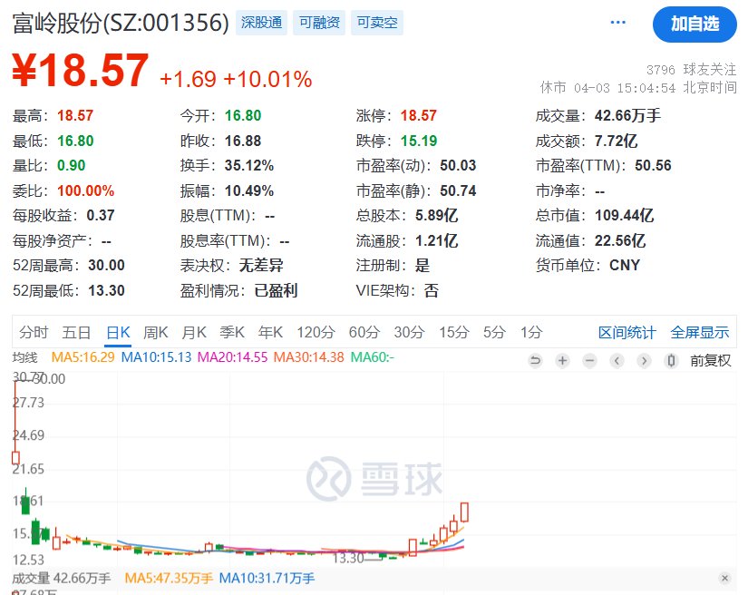Switch to the 60分 chart tab

click(364, 332)
